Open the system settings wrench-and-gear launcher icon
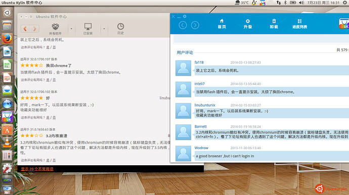This screenshot has height=195, width=349. pos(7,169)
